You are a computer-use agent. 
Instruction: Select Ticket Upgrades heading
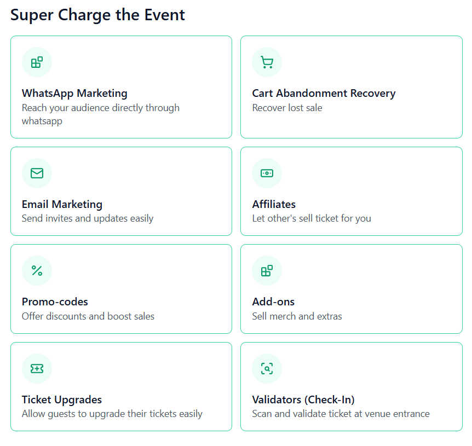[x=62, y=399]
